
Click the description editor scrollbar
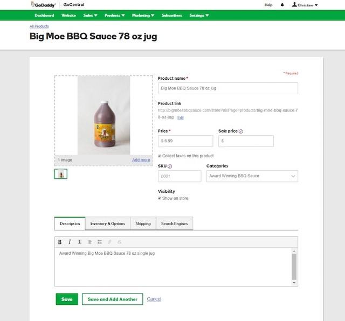coord(294,266)
